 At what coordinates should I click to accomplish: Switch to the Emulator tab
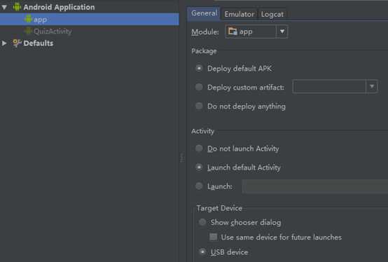point(239,14)
